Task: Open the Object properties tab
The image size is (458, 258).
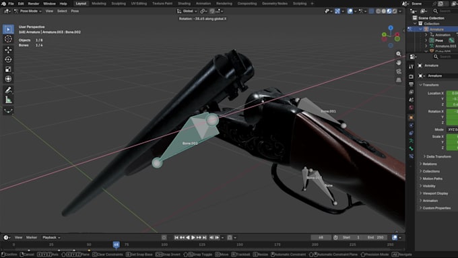Action: pyautogui.click(x=412, y=117)
